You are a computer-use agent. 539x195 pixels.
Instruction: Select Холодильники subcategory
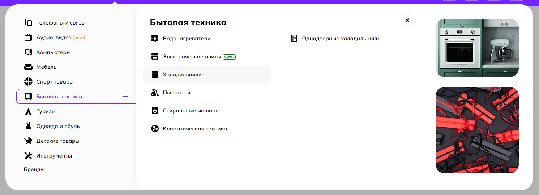pos(182,75)
